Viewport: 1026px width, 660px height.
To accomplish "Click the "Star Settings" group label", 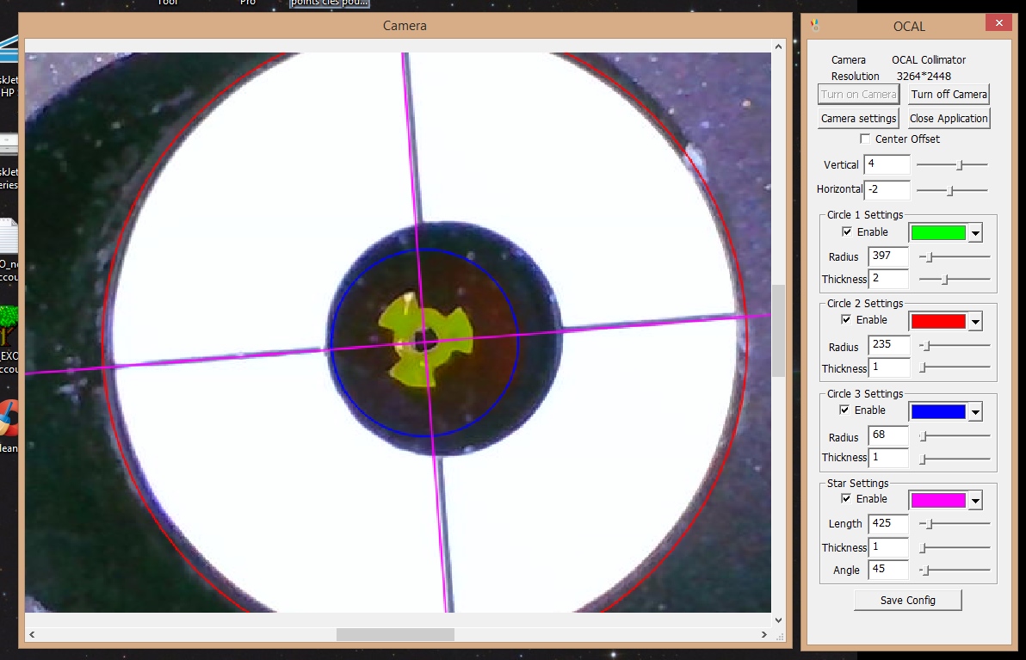I will pos(857,483).
